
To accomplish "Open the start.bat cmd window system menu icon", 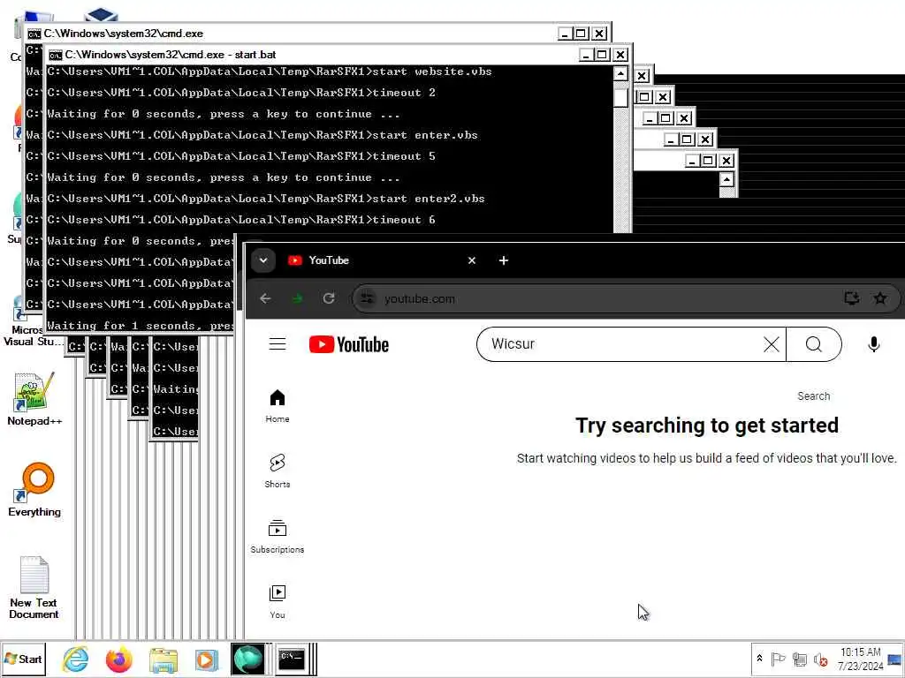I will pos(56,56).
